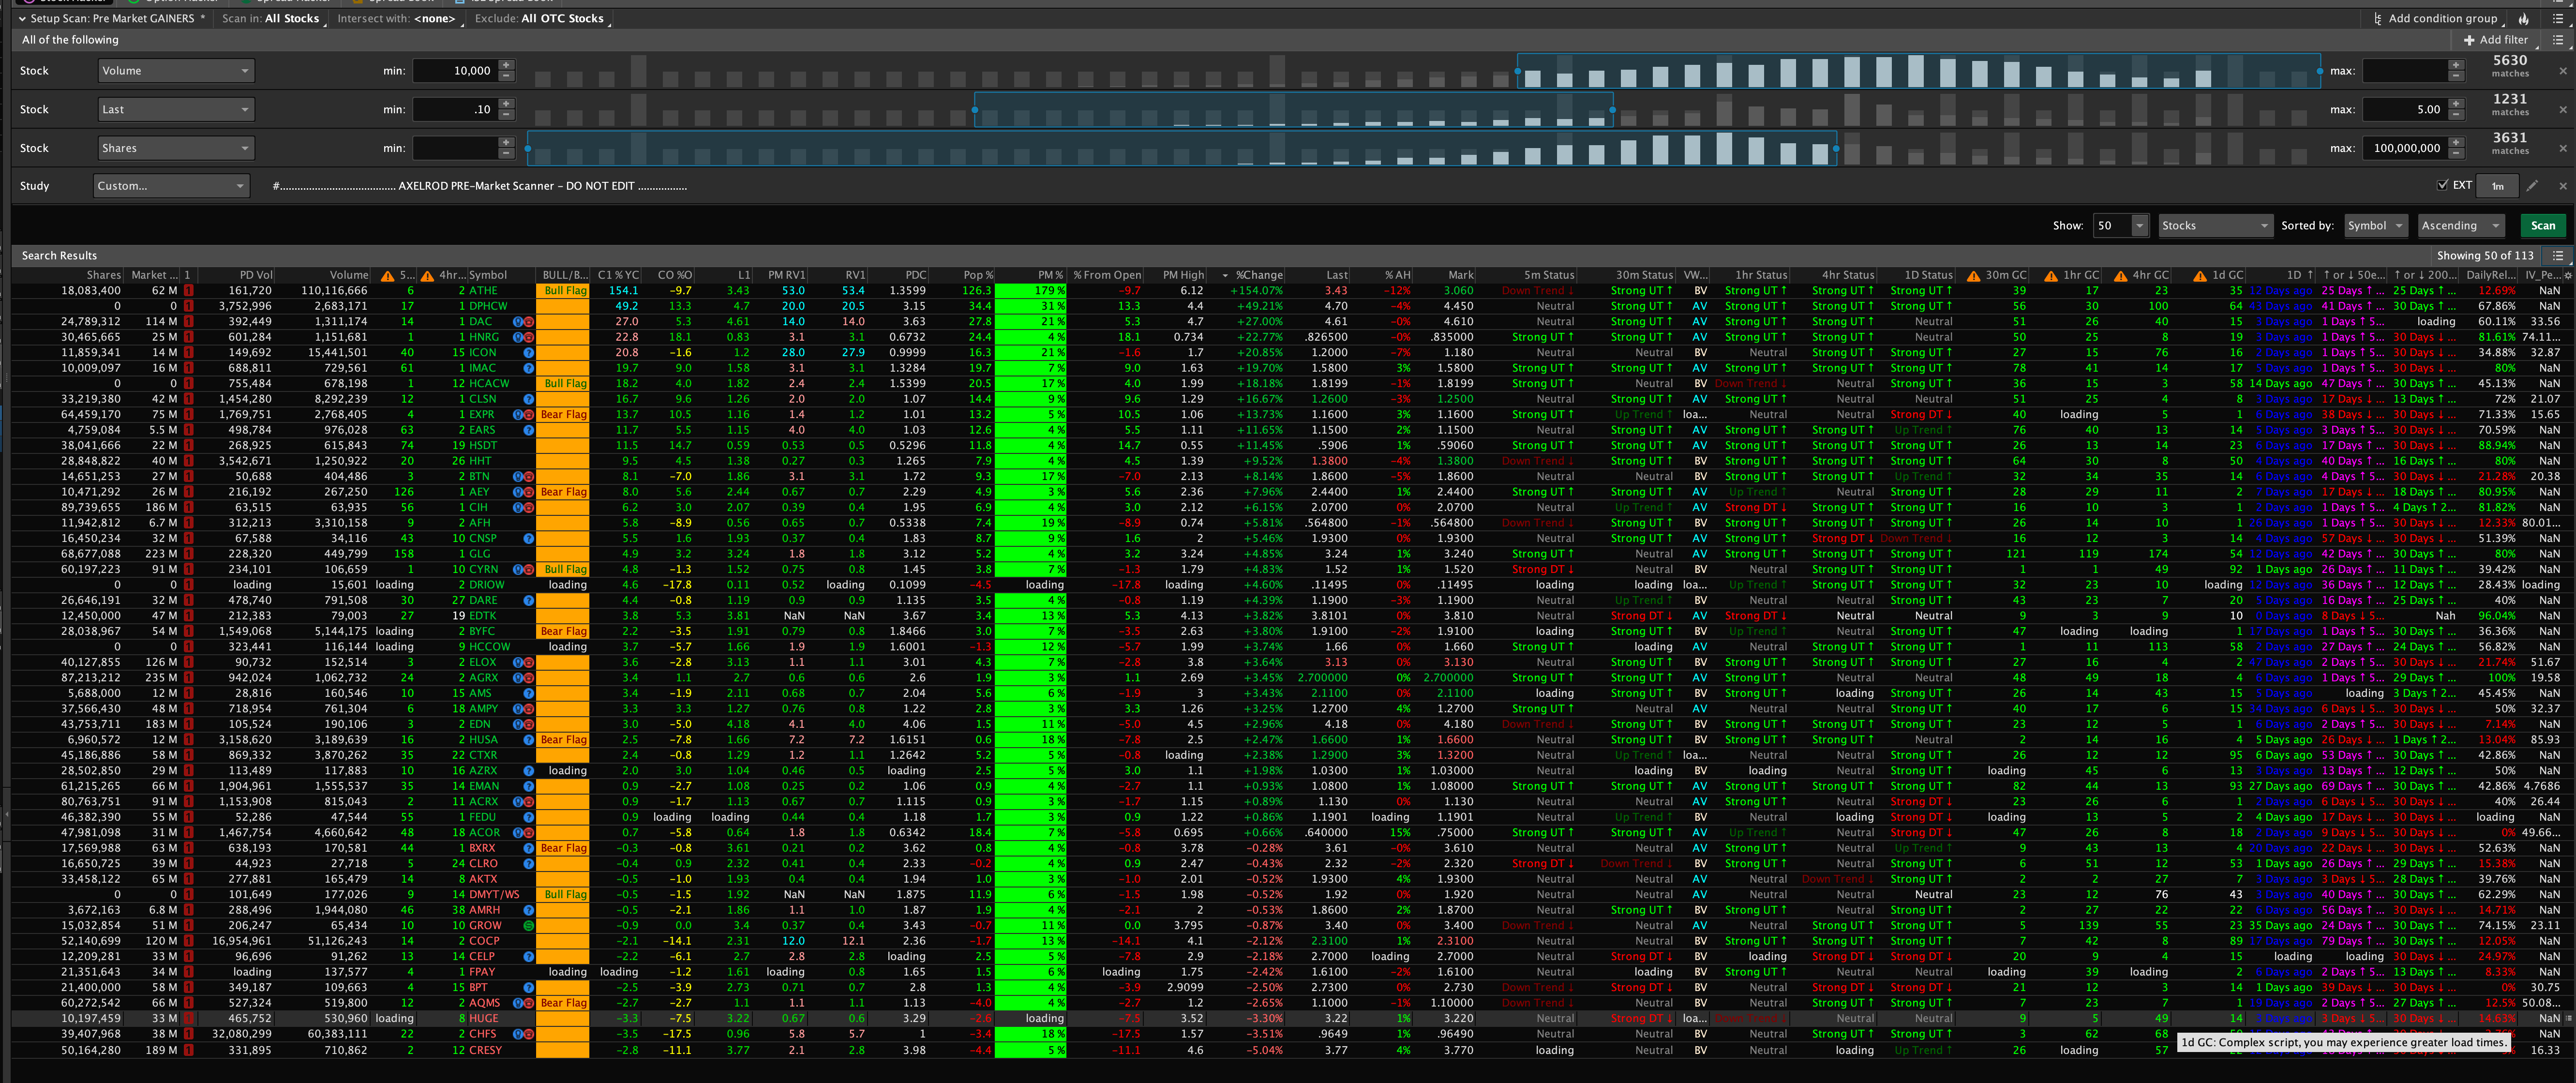Screen dimensions: 2576x1083
Task: Click the Bear Flag cell in the EXPR row
Action: click(x=564, y=415)
